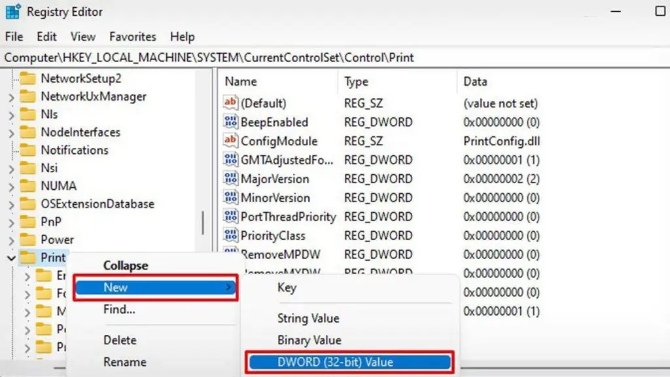The image size is (670, 377).
Task: Choose Collapse in the context menu
Action: tap(126, 266)
